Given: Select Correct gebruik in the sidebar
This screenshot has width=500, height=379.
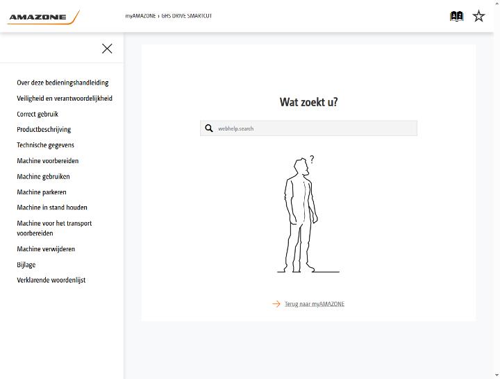Looking at the screenshot, I should pyautogui.click(x=37, y=114).
